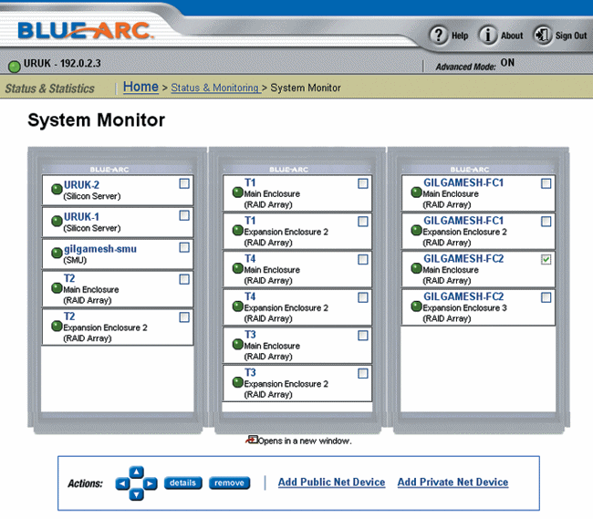
Task: Select the T2 Main Enclosure checkbox
Action: pos(184,279)
